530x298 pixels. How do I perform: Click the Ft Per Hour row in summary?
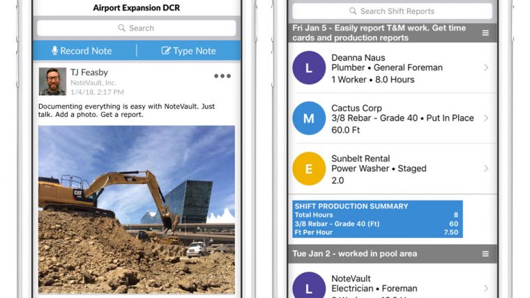376,232
